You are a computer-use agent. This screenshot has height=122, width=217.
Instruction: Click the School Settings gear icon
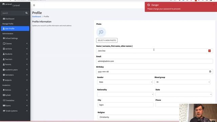(x=4, y=38)
